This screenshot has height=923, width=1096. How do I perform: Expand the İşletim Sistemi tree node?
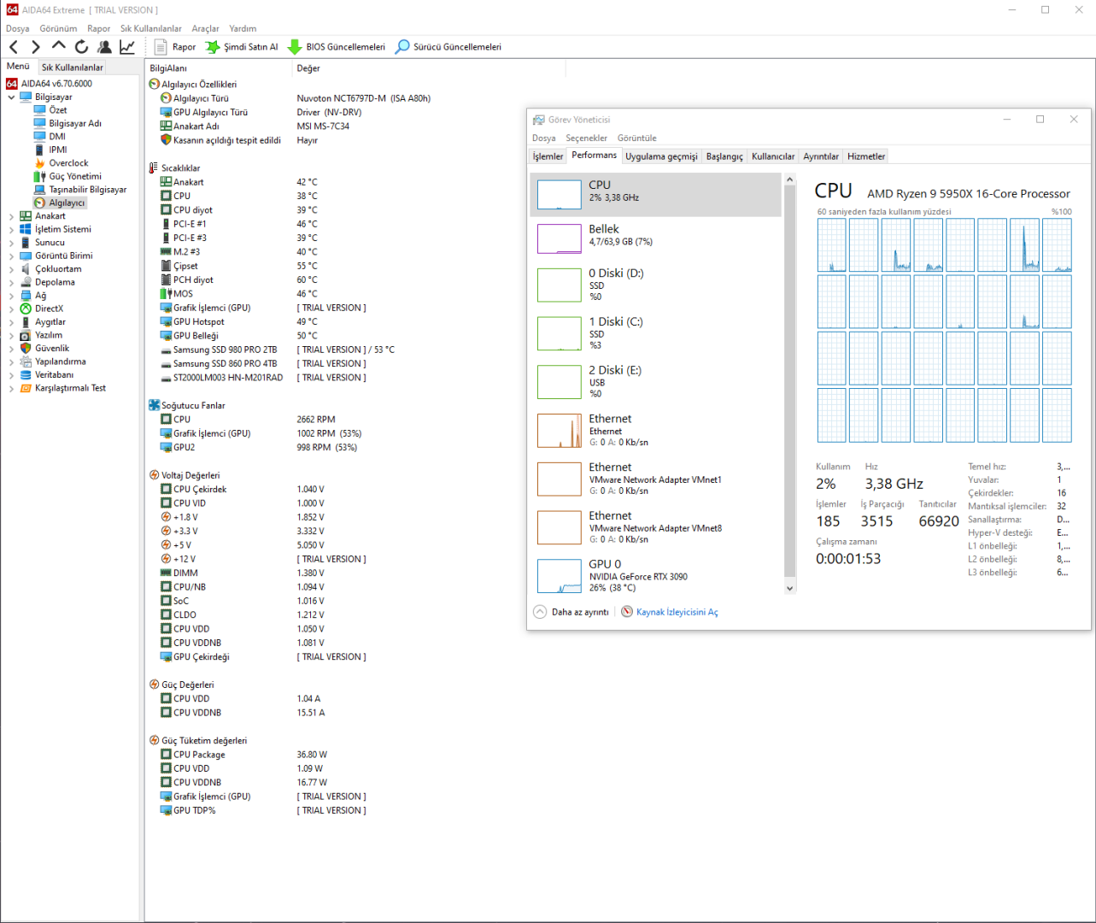[x=11, y=229]
